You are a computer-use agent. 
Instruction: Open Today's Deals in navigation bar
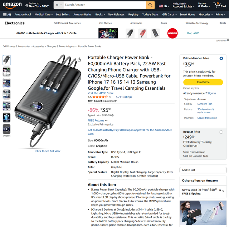point(150,14)
